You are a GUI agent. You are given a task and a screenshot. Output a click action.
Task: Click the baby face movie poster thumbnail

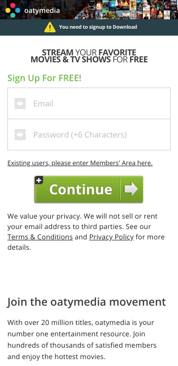click(146, 5)
